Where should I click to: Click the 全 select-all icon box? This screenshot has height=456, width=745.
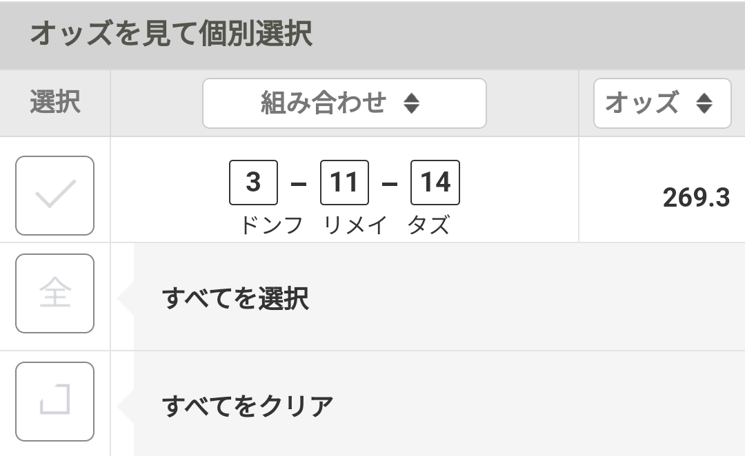(x=54, y=293)
